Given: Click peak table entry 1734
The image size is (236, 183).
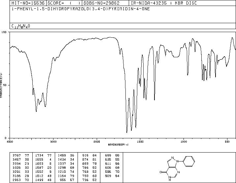Looking at the screenshot, I should click(39, 156).
